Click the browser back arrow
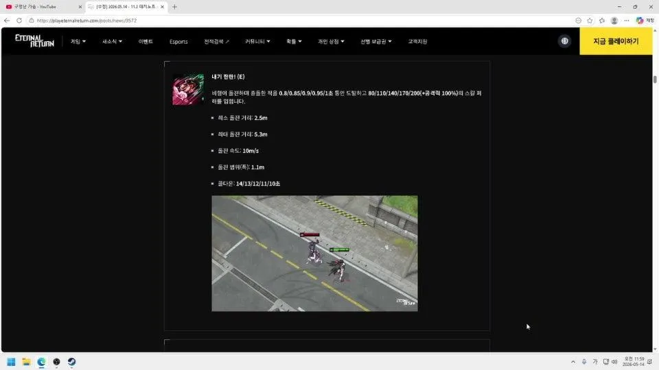Screen dimensions: 659x370 pos(7,20)
